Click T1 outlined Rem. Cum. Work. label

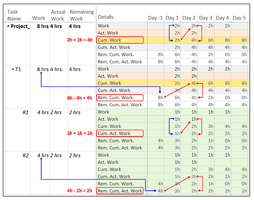(120, 97)
